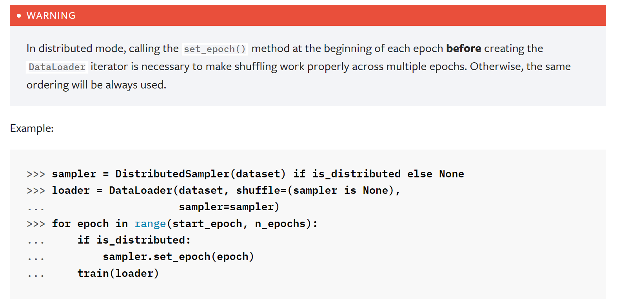
Task: Click the set_epoch() inline code
Action: (x=215, y=49)
